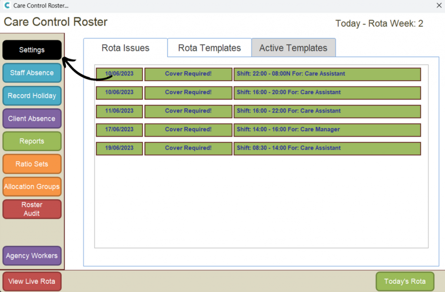Click Cover Required! for 22:00 - 08:00N shift
This screenshot has height=292, width=445.
(189, 74)
